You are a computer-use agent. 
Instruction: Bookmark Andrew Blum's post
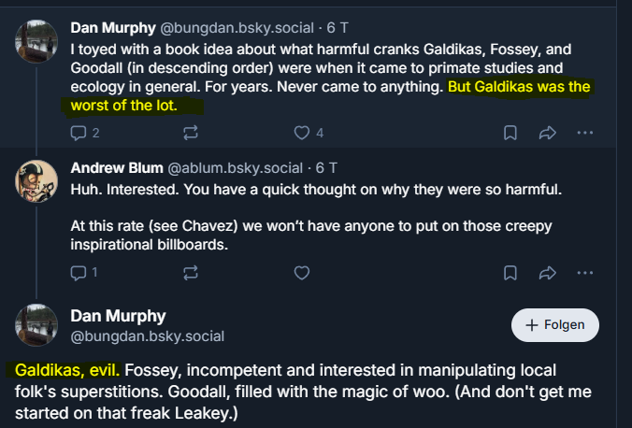510,273
